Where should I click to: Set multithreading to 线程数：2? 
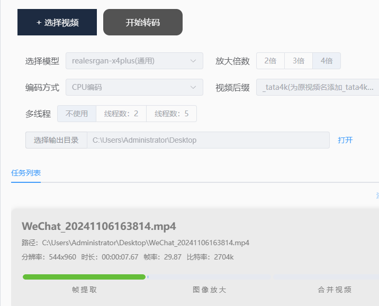(121, 114)
